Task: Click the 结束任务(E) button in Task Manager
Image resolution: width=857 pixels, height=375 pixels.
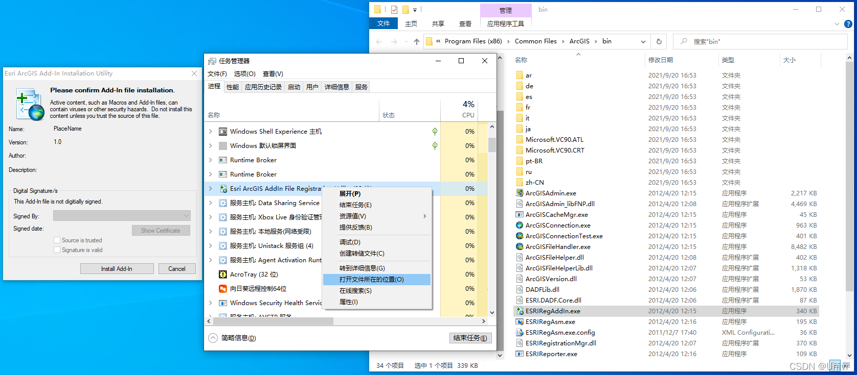Action: pyautogui.click(x=470, y=338)
